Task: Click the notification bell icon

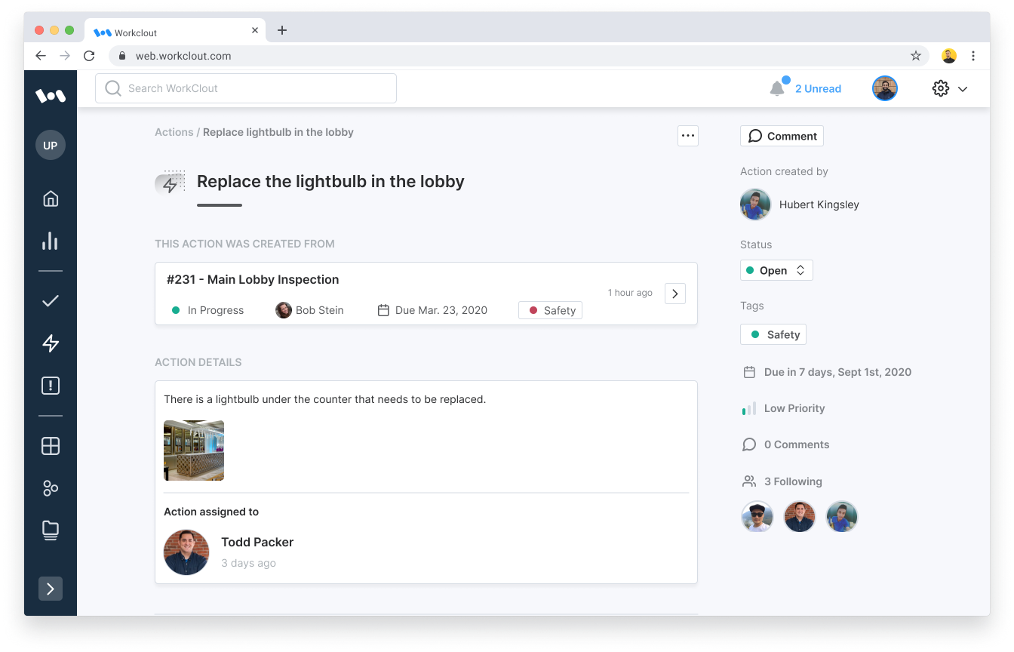Action: 777,88
